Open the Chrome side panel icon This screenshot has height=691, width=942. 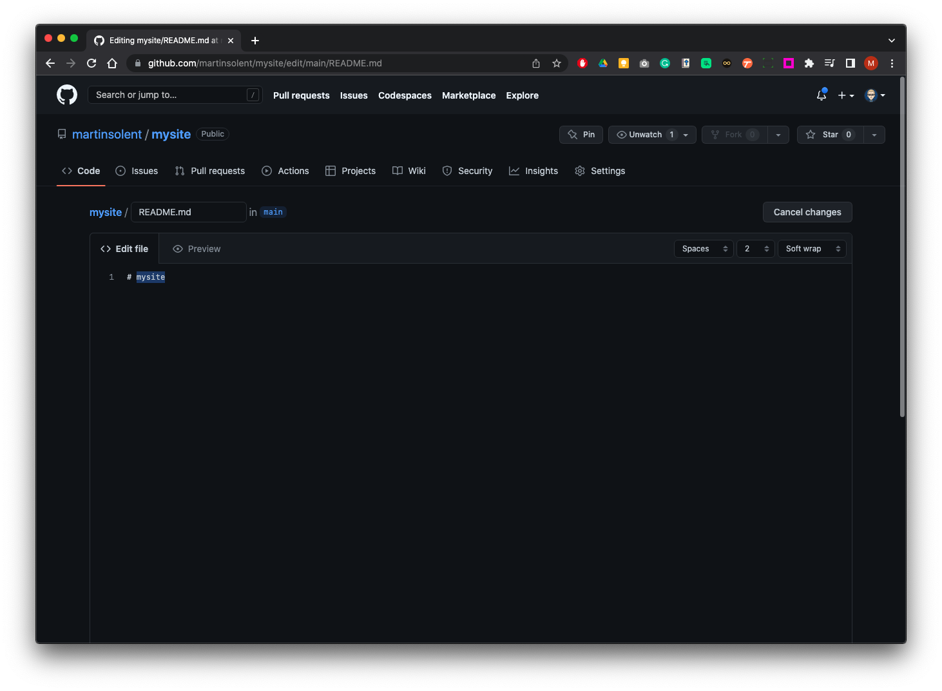(851, 63)
